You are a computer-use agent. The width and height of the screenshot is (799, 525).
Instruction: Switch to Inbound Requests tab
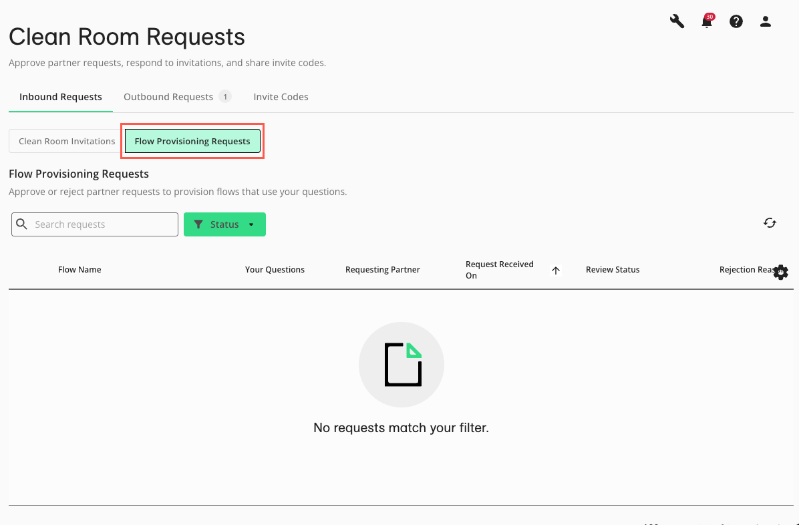point(61,97)
